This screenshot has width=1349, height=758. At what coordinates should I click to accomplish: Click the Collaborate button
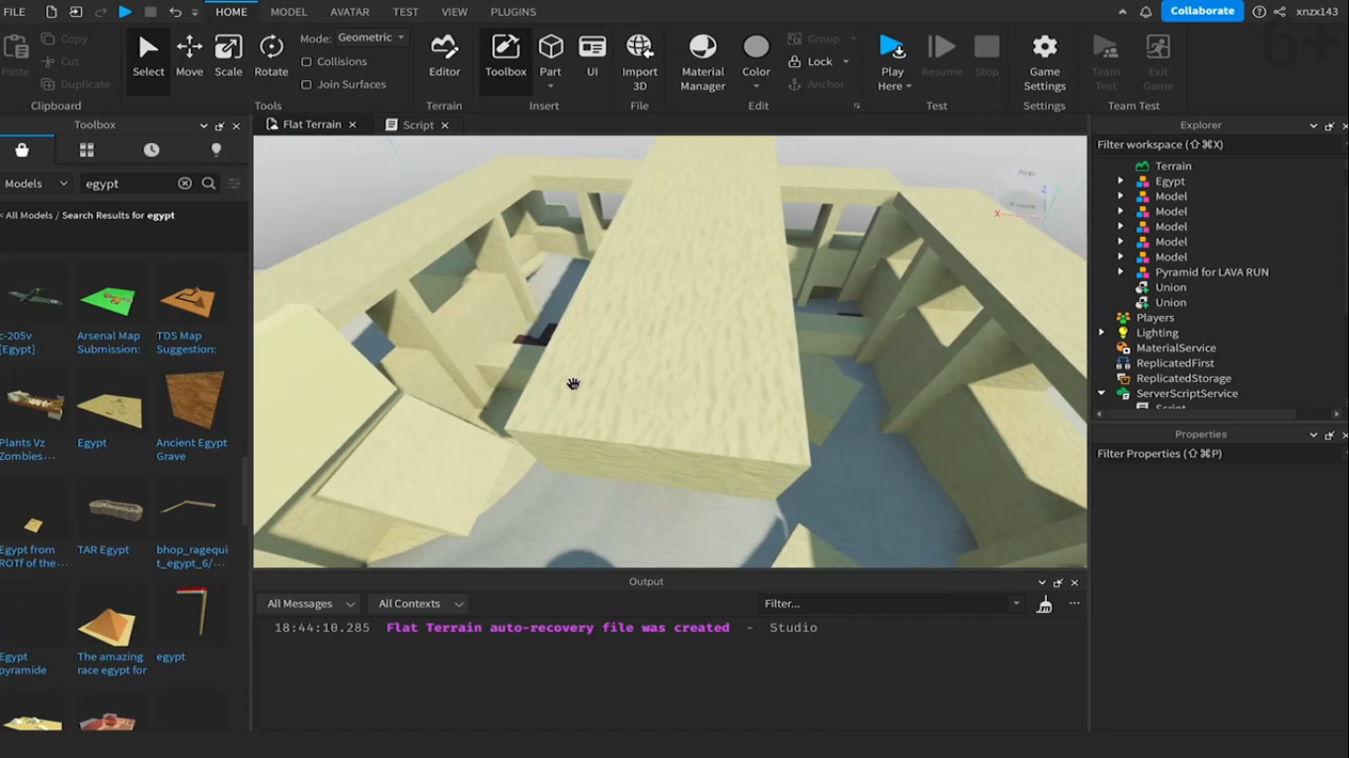(x=1203, y=11)
